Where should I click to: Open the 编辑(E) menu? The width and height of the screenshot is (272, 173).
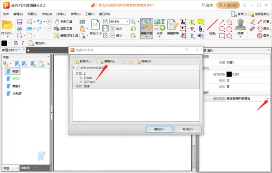18,14
